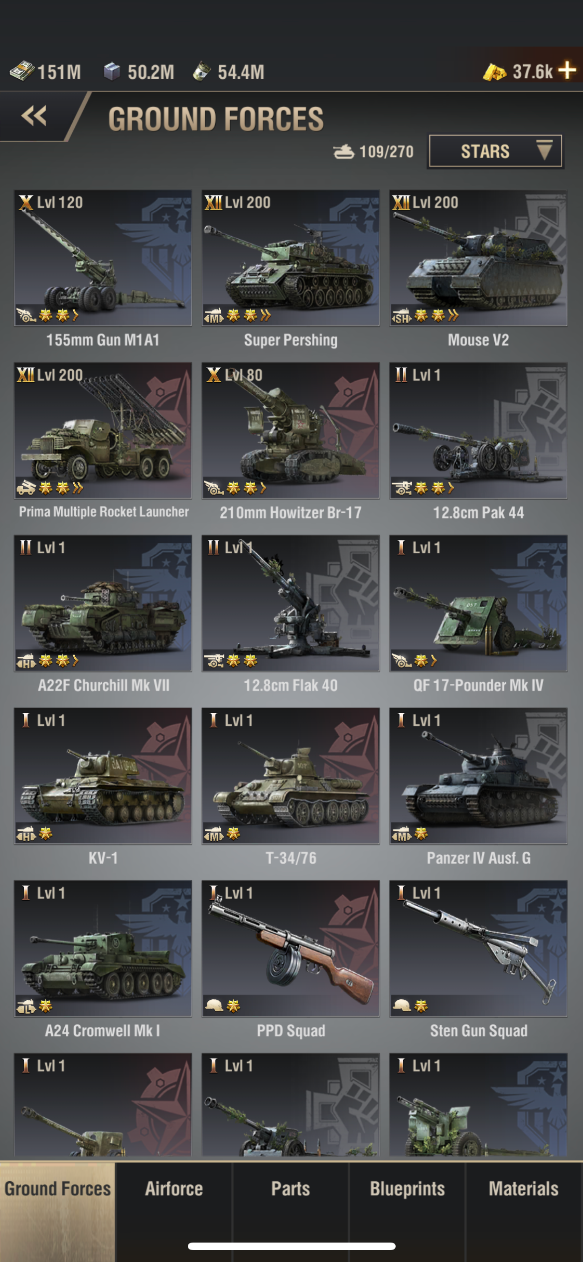Tap the double-chevron back arrow icon
This screenshot has height=1262, width=583.
point(34,116)
